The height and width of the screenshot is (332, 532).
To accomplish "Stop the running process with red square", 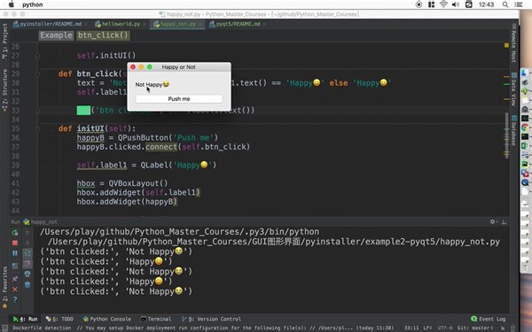I will point(15,243).
